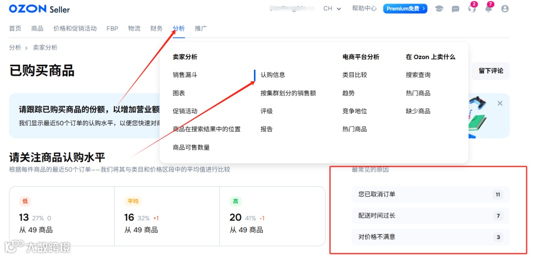
Task: Select 缺少商品 menu entry
Action: tap(418, 111)
